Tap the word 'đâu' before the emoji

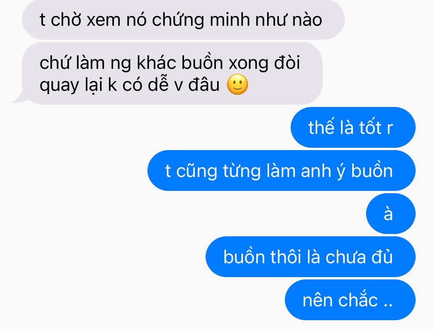(204, 84)
